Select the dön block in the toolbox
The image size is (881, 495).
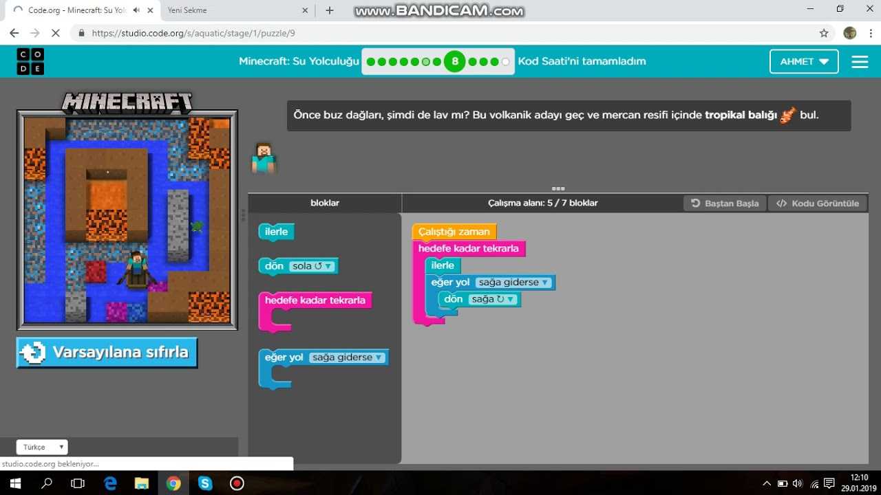pos(299,266)
